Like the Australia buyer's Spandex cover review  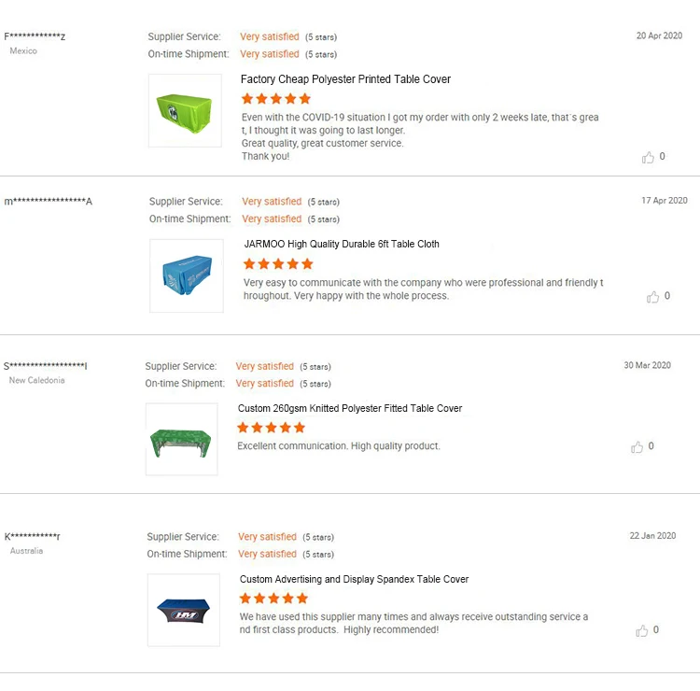click(641, 631)
